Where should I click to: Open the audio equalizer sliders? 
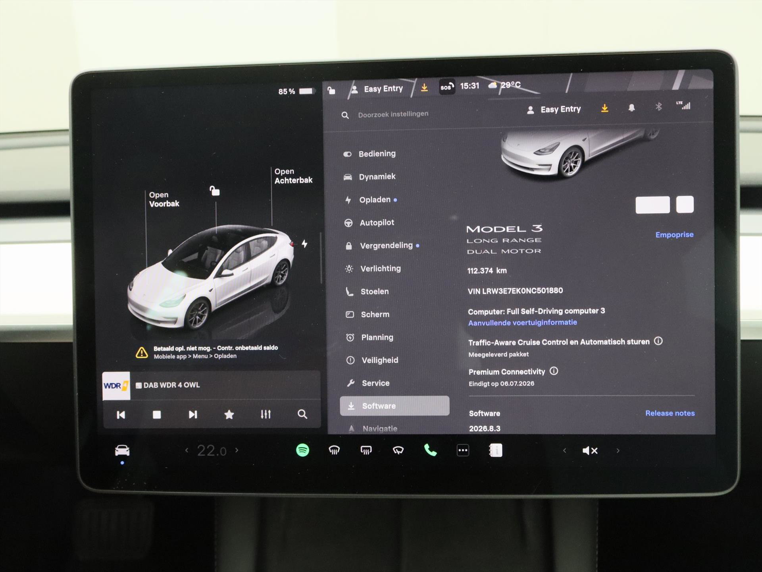(266, 414)
